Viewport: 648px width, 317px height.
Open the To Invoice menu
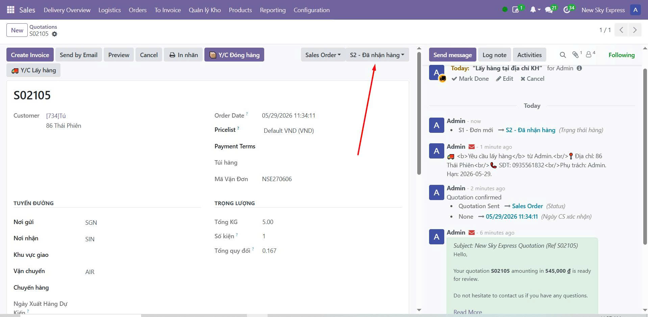click(x=168, y=10)
